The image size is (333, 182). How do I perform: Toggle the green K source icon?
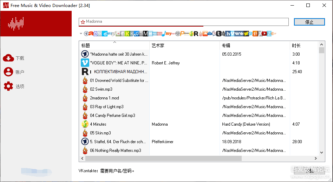tap(128, 34)
